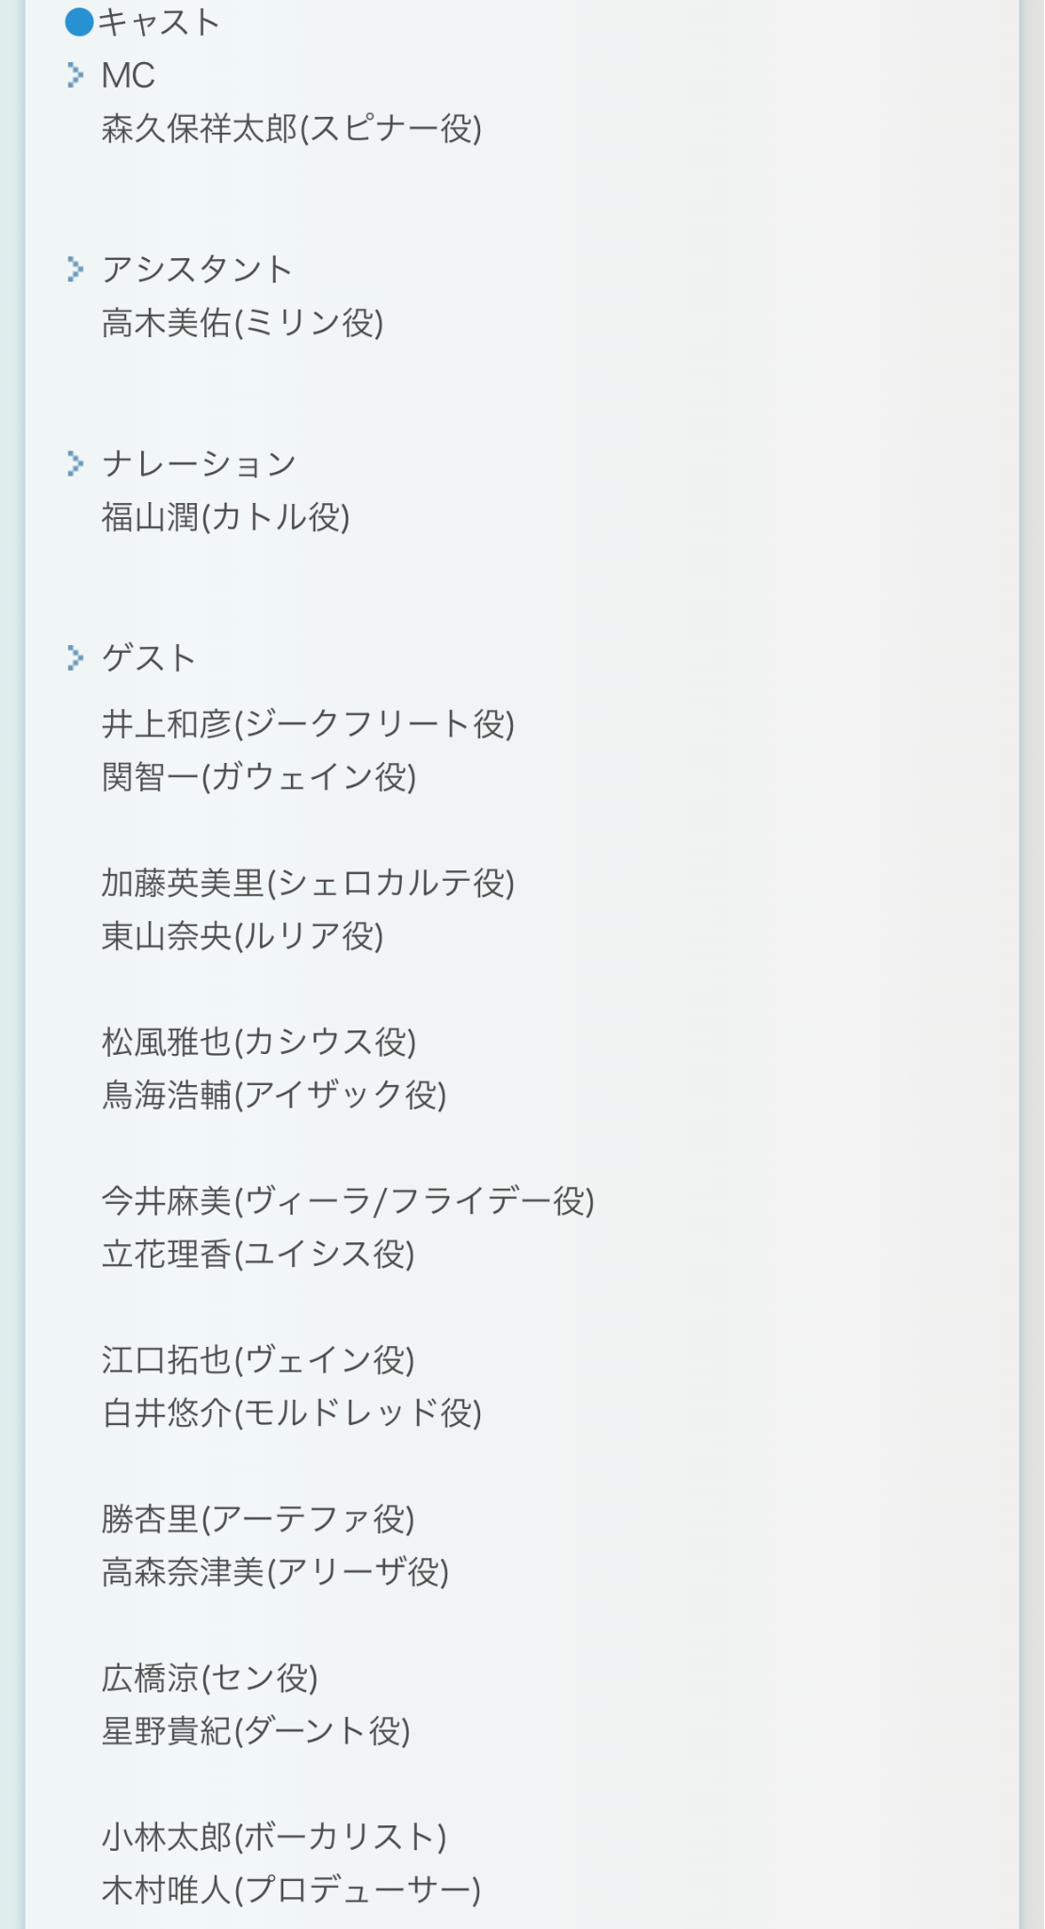Viewport: 1045px width, 1929px height.
Task: Click the chevron icon next to MC
Action: click(x=75, y=75)
